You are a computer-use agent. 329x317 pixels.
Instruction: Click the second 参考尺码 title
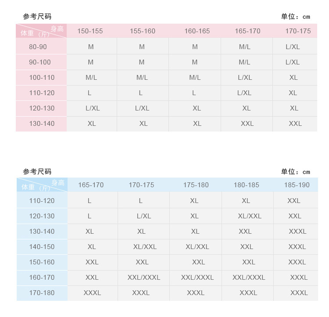[x=37, y=171]
